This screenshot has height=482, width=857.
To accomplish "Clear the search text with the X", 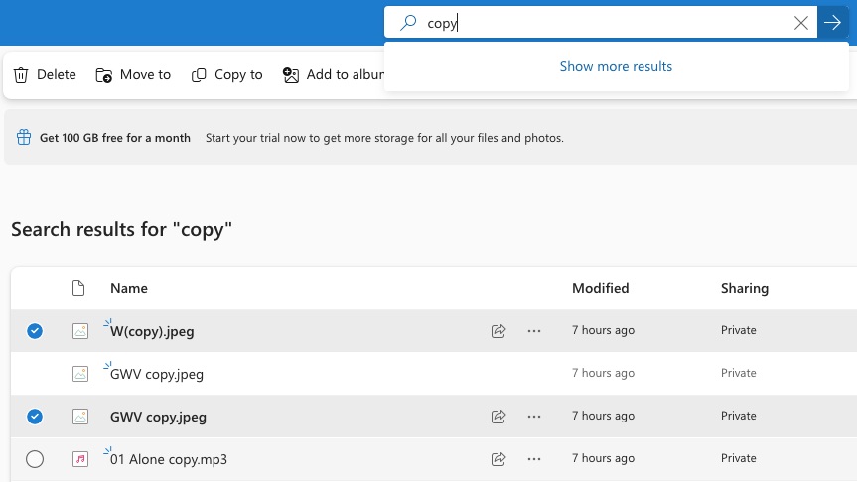I will point(801,23).
